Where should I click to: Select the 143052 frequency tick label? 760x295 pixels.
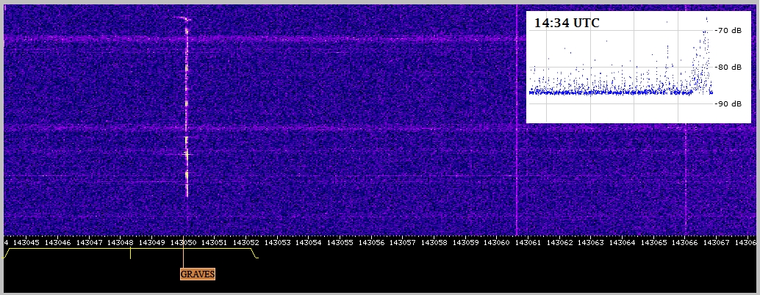click(x=246, y=242)
